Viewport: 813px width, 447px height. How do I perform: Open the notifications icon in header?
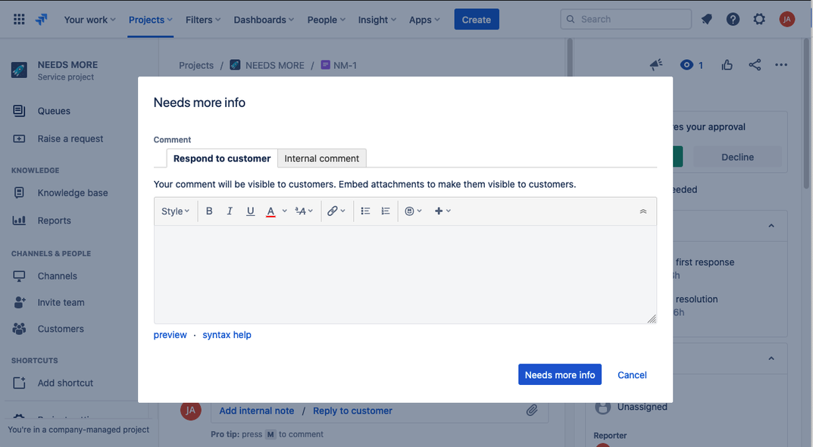tap(706, 19)
